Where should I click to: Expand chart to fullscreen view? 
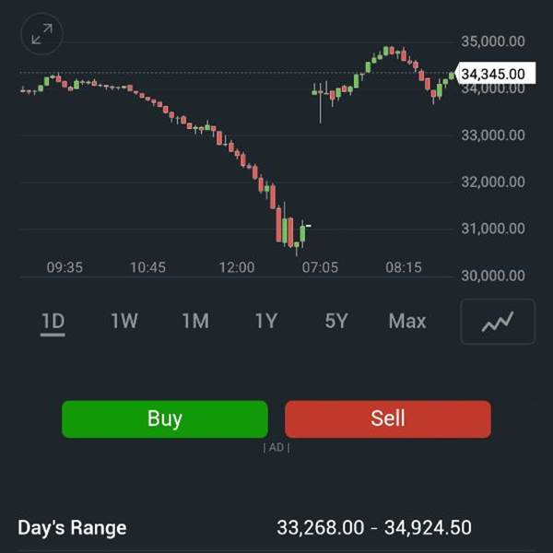41,35
